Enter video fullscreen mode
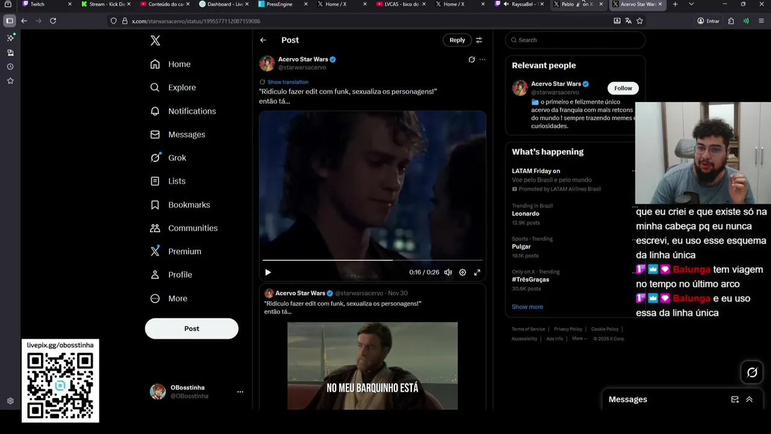This screenshot has width=771, height=434. coord(477,272)
